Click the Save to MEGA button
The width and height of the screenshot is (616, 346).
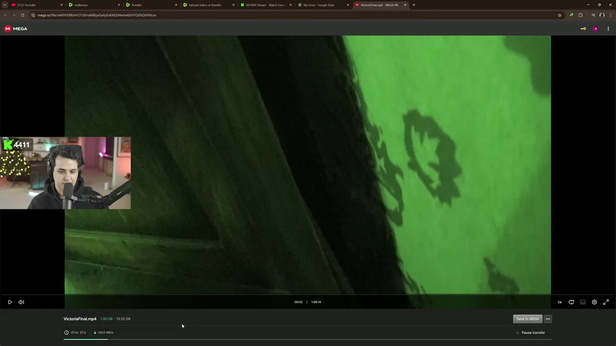pyautogui.click(x=527, y=319)
